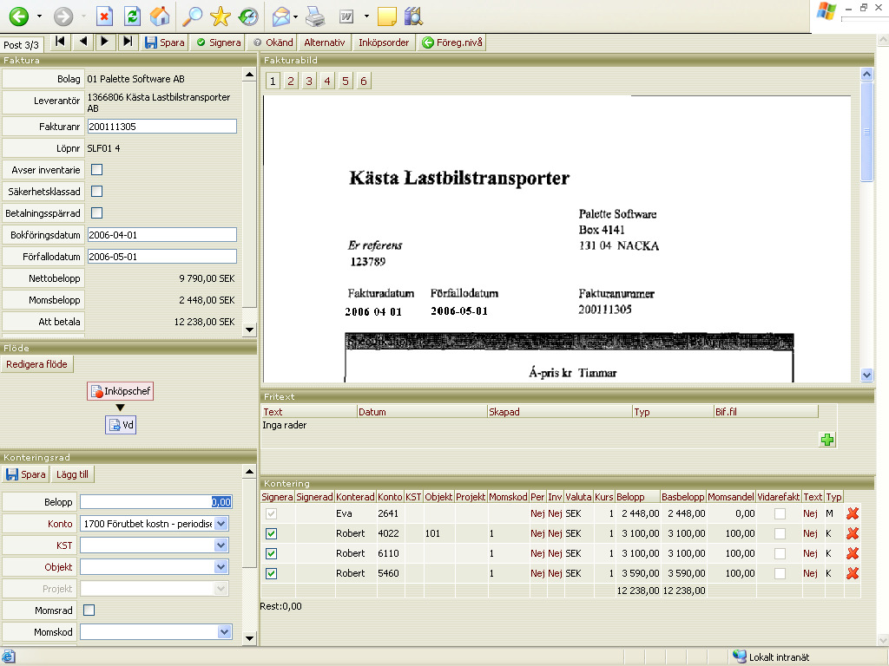Go to the next post record
This screenshot has width=889, height=666.
tap(104, 42)
